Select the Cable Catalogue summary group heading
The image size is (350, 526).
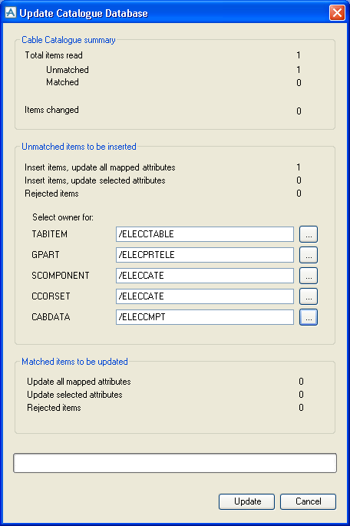(x=69, y=40)
